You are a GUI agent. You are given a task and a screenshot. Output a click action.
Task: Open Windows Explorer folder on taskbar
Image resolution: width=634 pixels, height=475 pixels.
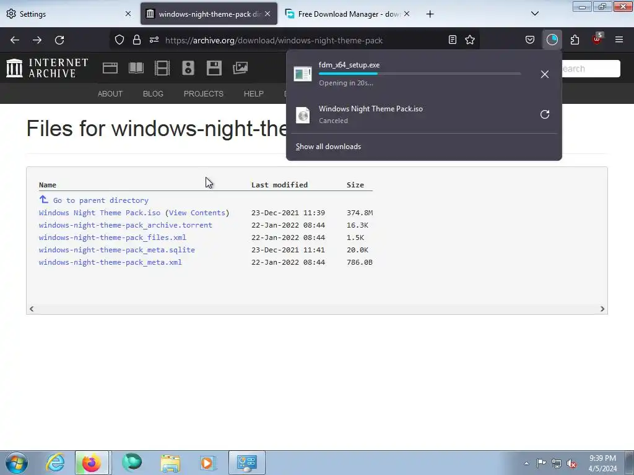click(x=170, y=463)
